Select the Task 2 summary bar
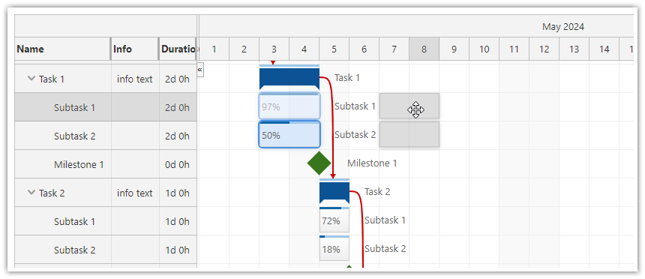Image resolution: width=645 pixels, height=279 pixels. [x=334, y=192]
